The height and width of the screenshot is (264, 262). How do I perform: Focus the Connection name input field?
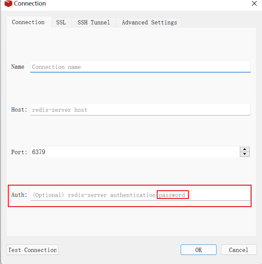(140, 67)
